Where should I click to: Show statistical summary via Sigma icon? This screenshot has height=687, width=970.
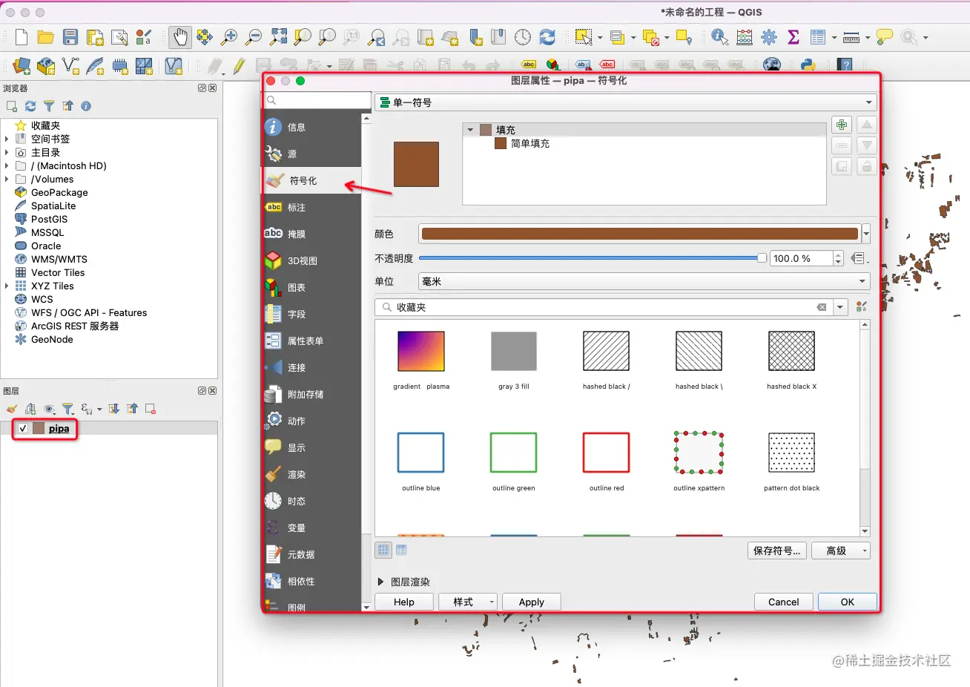click(794, 37)
